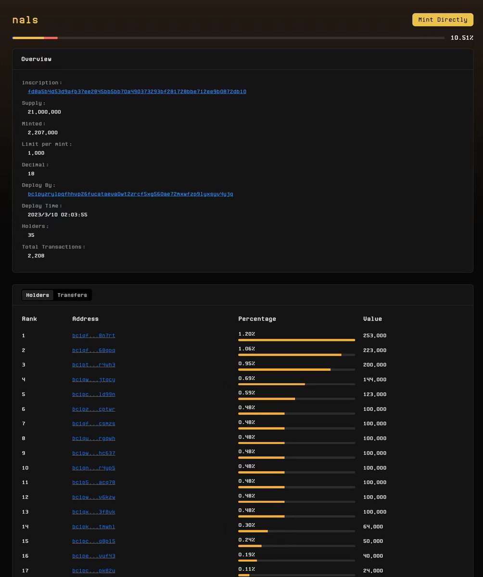Screen dimensions: 483x577
Task: Click the Percentage column header
Action: tap(257, 319)
